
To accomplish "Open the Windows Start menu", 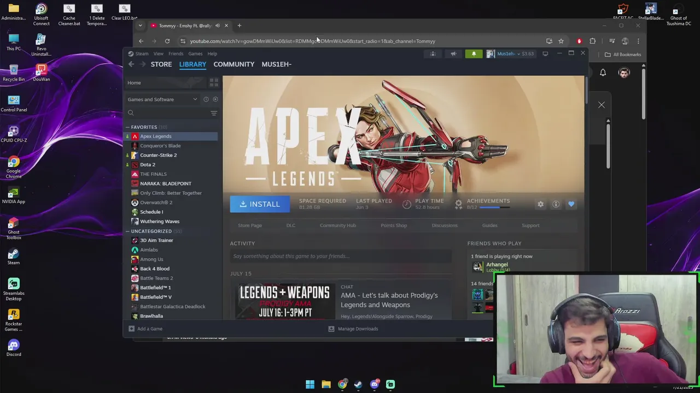I will coord(310,384).
